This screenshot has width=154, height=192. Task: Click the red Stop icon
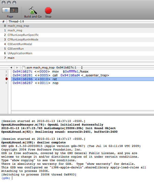pyautogui.click(x=48, y=10)
